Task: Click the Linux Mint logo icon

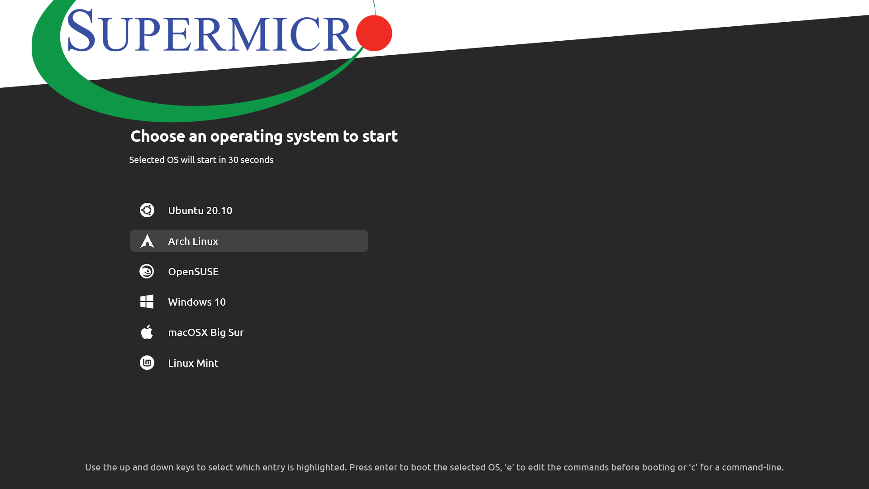Action: pos(147,363)
